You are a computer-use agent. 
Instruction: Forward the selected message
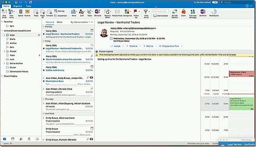(49, 13)
